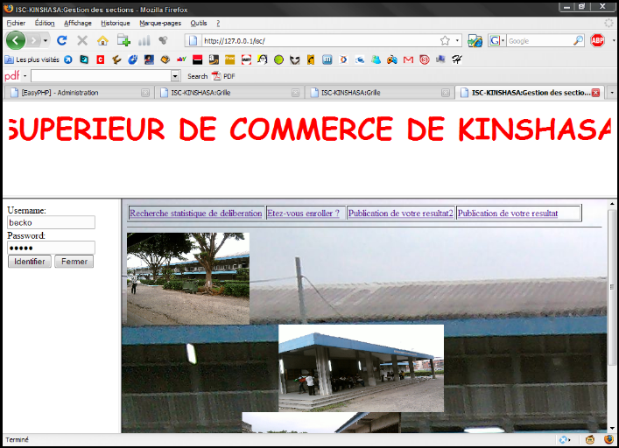The height and width of the screenshot is (448, 619).
Task: Click the Gmail bookmark icon
Action: pos(408,59)
